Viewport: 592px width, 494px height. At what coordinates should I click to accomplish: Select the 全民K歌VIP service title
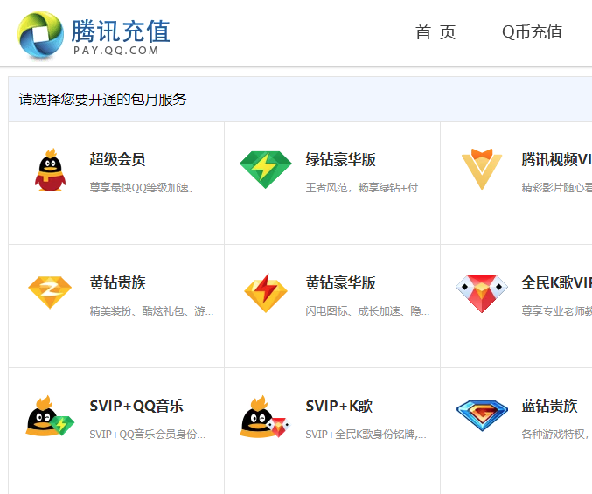[x=556, y=282]
